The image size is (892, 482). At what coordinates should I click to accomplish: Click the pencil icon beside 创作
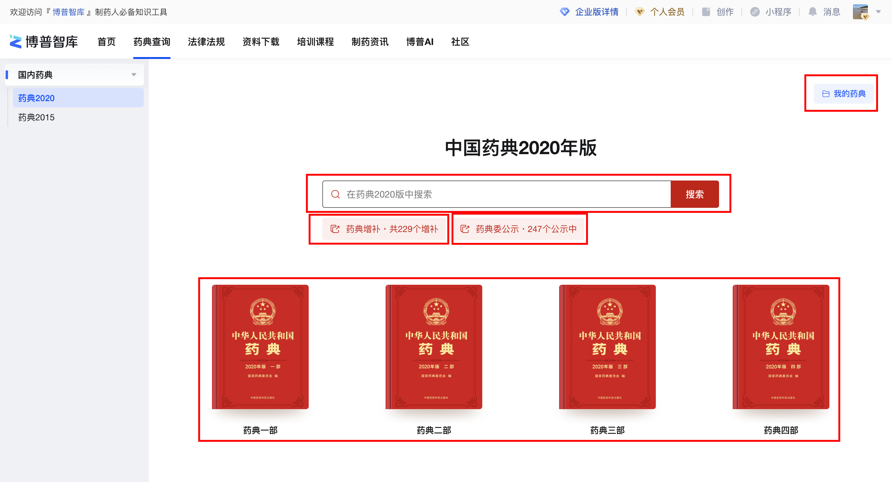(x=706, y=12)
